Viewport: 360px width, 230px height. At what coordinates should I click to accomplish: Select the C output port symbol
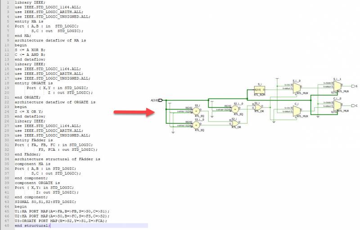352,105
